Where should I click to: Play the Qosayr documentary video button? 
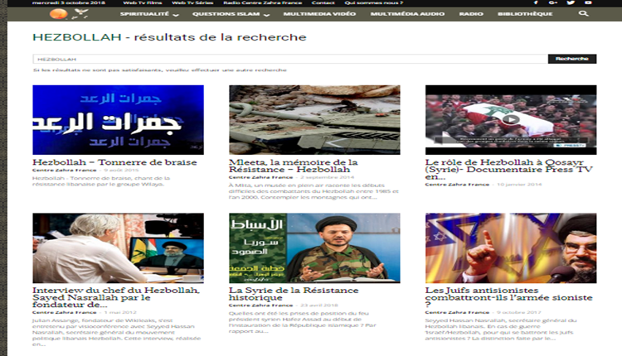[x=511, y=119]
